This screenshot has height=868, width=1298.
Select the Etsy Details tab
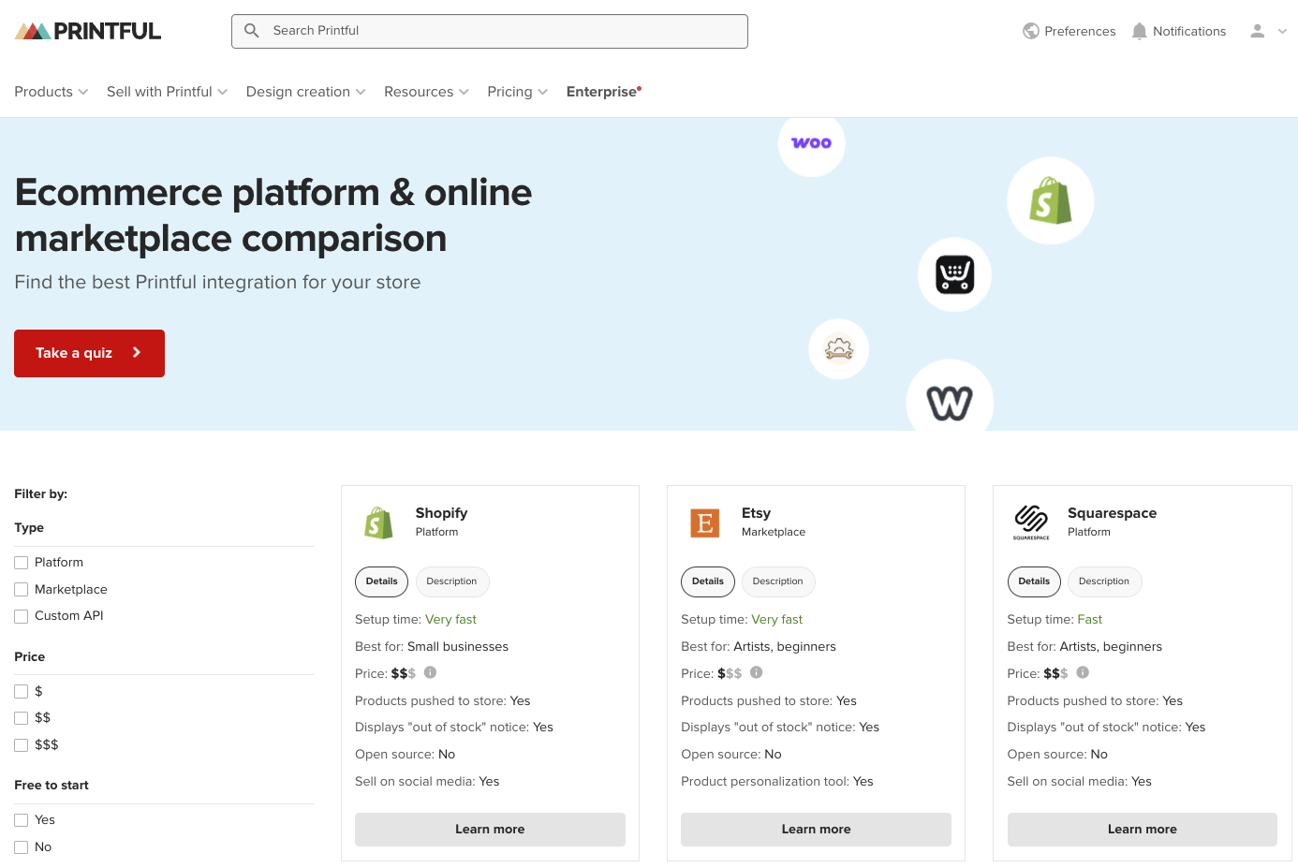pos(708,581)
